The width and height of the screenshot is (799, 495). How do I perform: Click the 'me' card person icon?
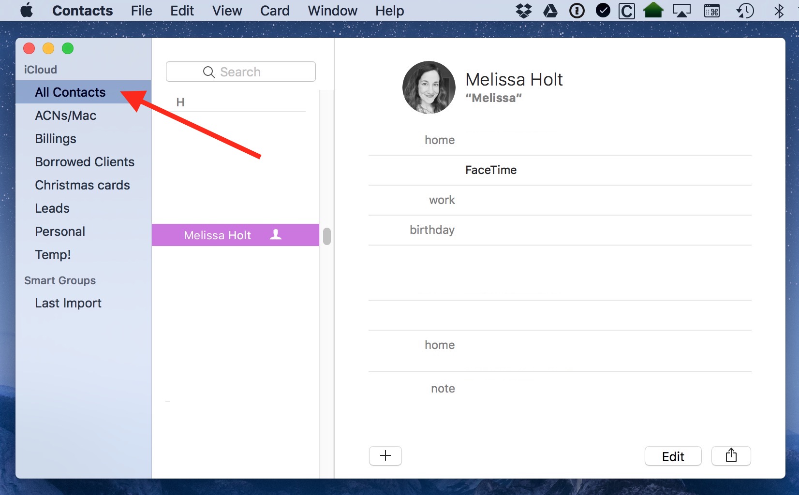(x=276, y=234)
